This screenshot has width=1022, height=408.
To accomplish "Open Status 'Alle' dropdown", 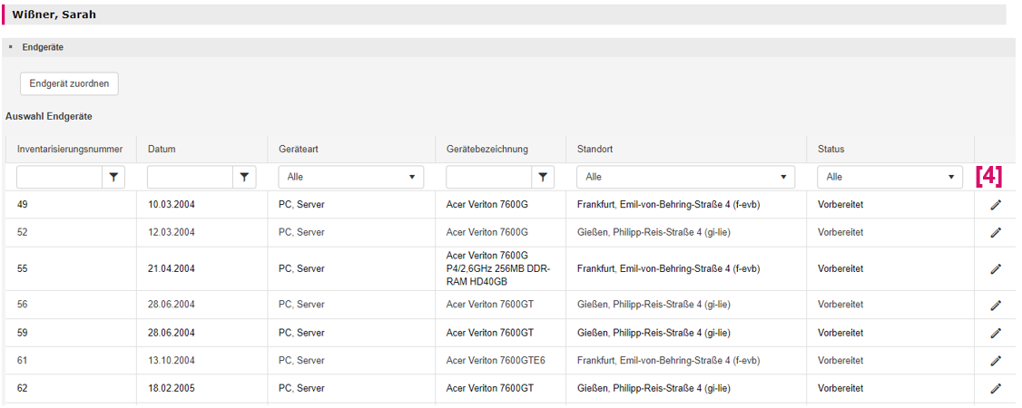I will [x=889, y=177].
